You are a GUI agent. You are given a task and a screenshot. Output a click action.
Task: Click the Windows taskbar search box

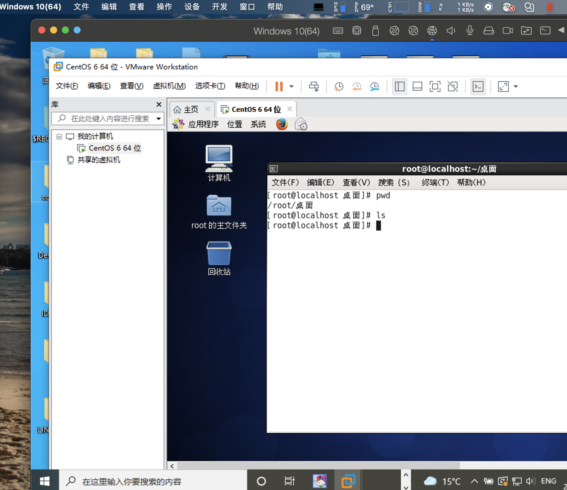click(153, 481)
